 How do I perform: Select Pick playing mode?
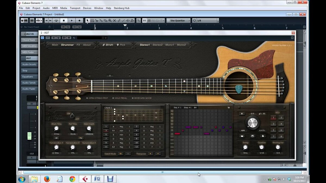(x=121, y=45)
